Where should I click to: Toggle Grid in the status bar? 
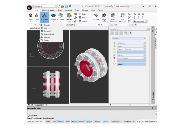click(54, 122)
